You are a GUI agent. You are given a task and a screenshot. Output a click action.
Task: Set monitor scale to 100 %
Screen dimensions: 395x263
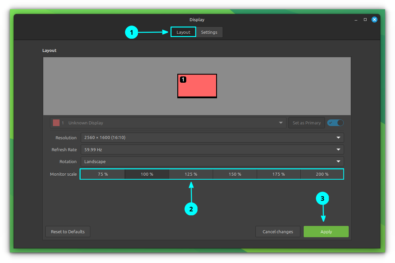(x=147, y=174)
